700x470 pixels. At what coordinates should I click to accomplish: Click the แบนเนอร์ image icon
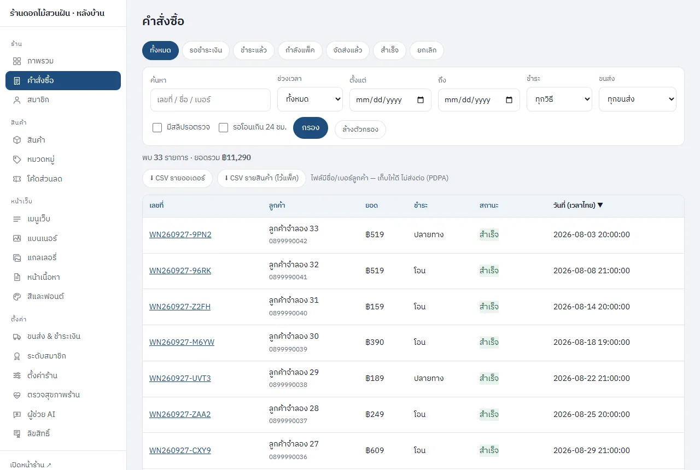(x=17, y=239)
